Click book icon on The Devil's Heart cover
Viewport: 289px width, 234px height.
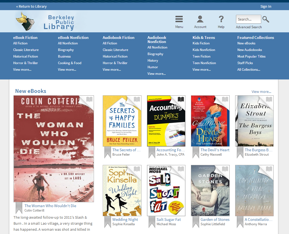click(225, 99)
